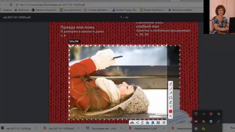Open downloaded Программа мет...docx file
This screenshot has height=132, width=235.
point(101,128)
